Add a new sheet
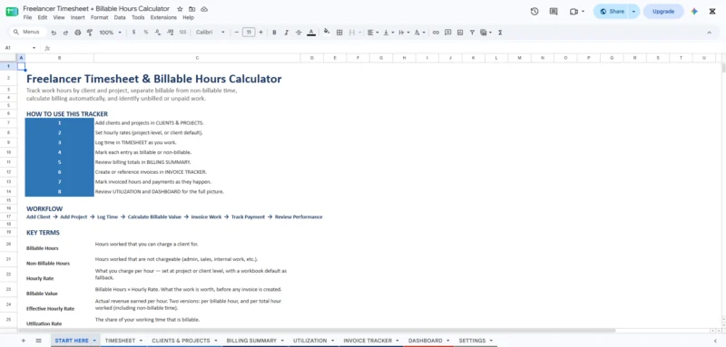 click(x=24, y=341)
